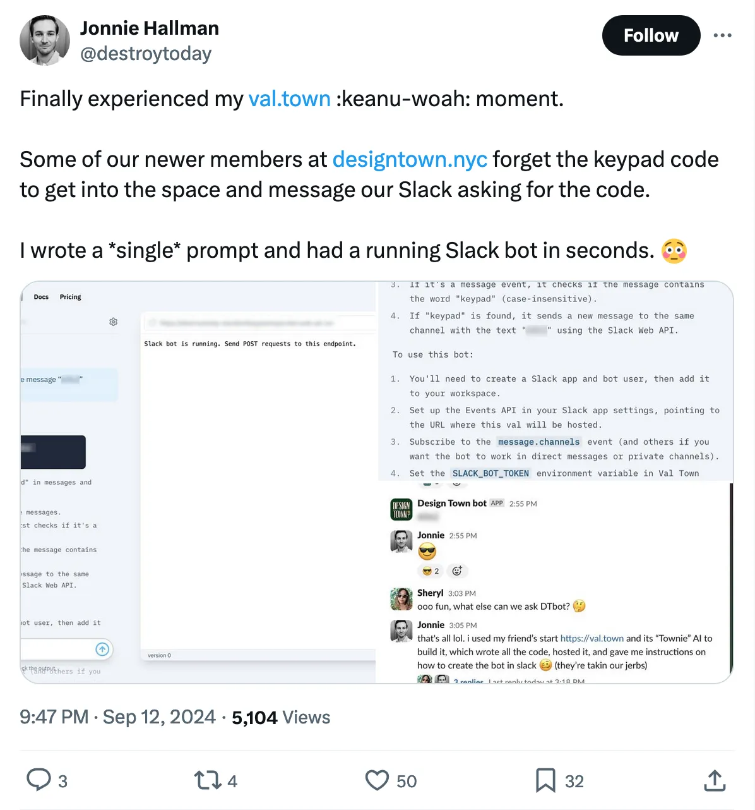
Task: Click the repost arrows icon
Action: (207, 780)
